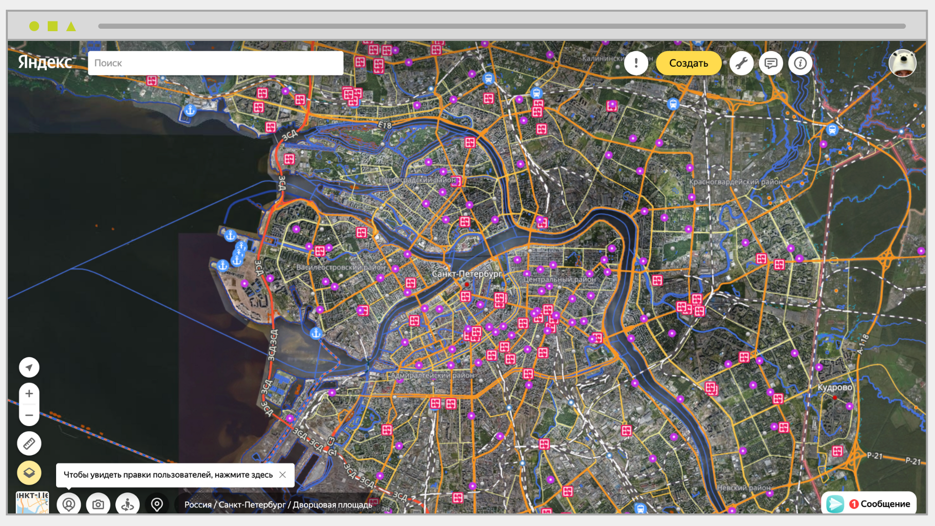The width and height of the screenshot is (935, 526).
Task: Select the ruler measuring tool
Action: click(x=29, y=443)
